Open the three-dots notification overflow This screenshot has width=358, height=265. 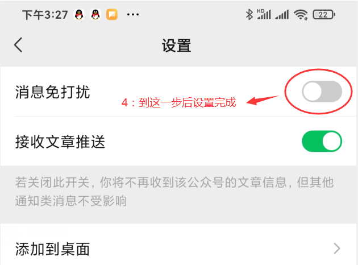click(133, 15)
